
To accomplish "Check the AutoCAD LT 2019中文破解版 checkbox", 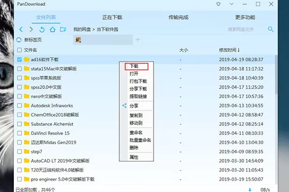I will (x=19, y=161).
